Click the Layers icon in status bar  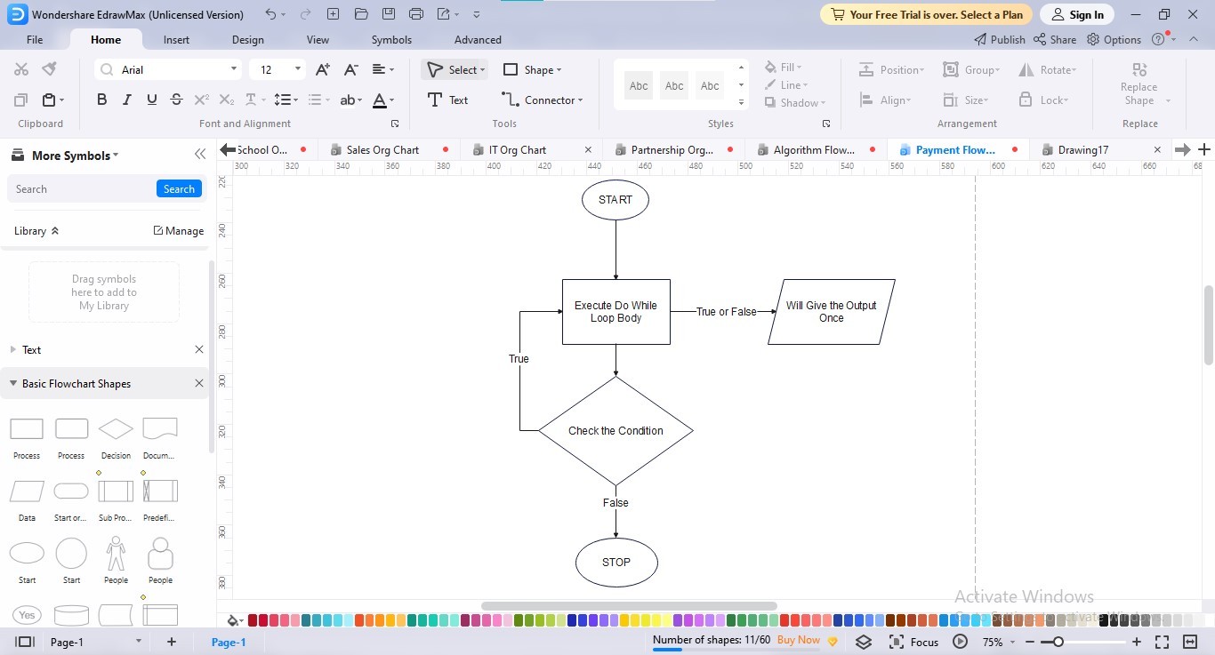click(x=864, y=642)
